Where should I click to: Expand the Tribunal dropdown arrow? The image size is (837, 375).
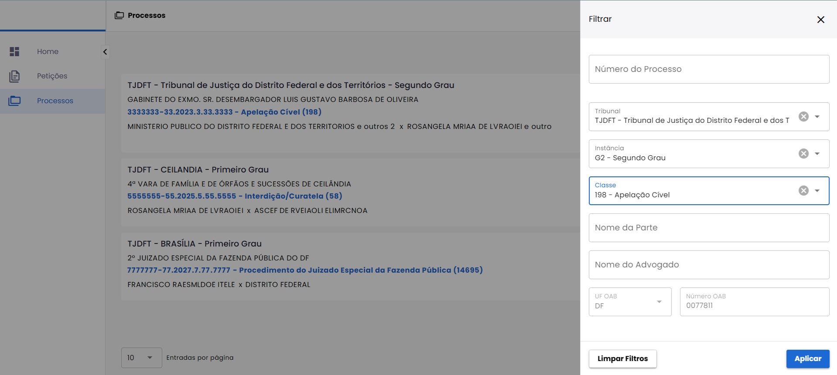pyautogui.click(x=817, y=116)
